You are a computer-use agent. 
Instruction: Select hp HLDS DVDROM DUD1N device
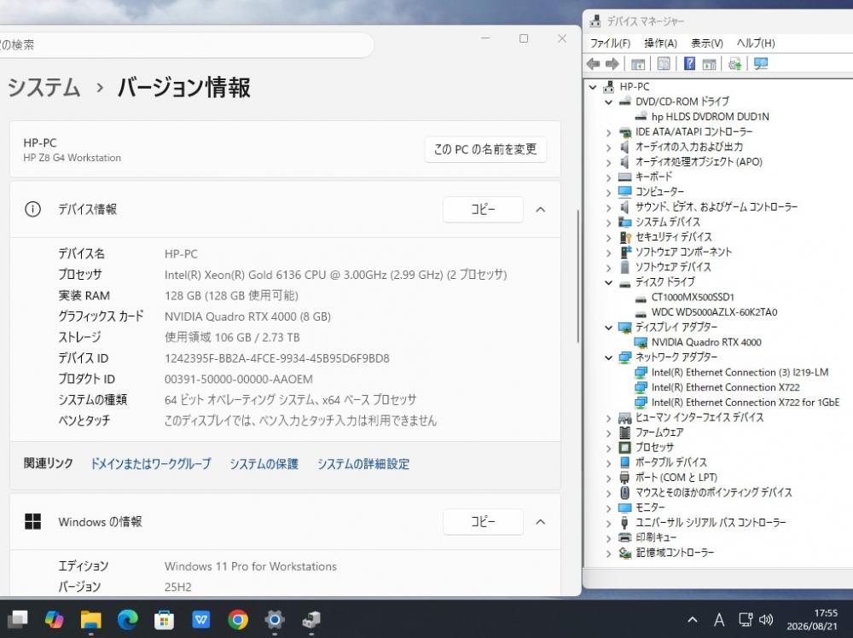(710, 116)
